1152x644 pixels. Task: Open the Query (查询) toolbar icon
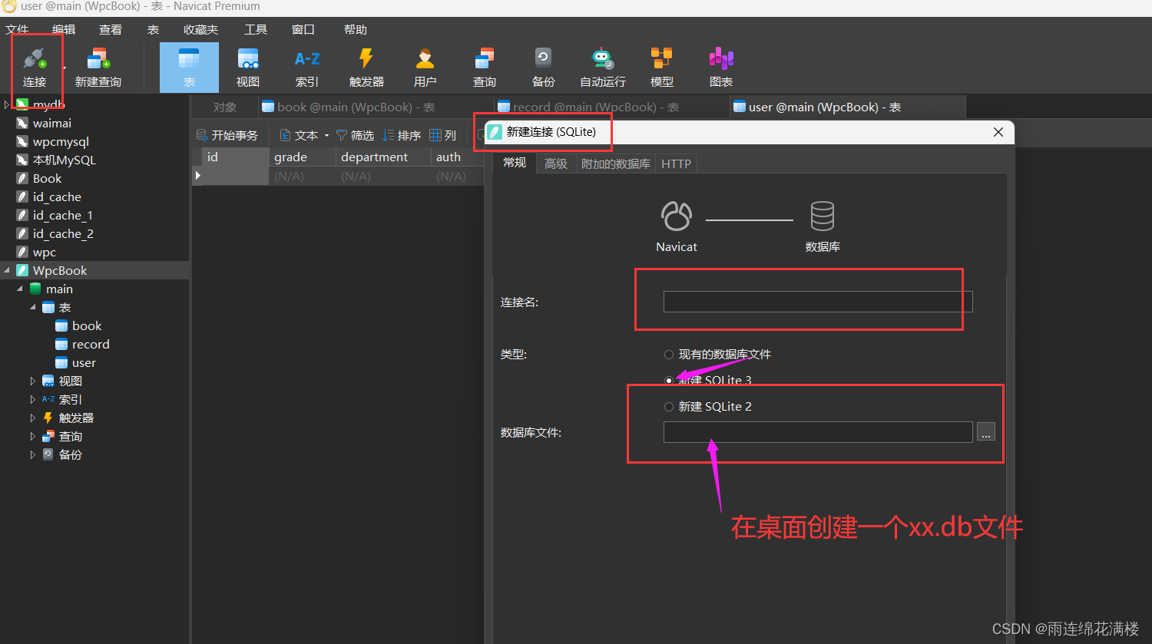tap(485, 68)
